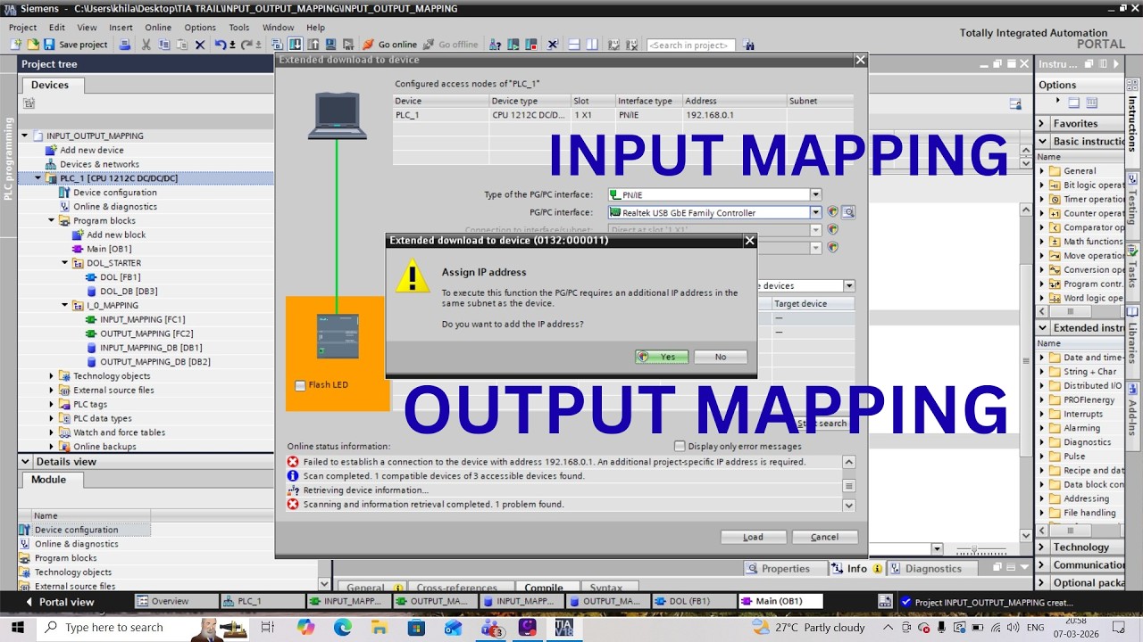Open the Libraries side tab
The height and width of the screenshot is (642, 1143).
[1132, 337]
